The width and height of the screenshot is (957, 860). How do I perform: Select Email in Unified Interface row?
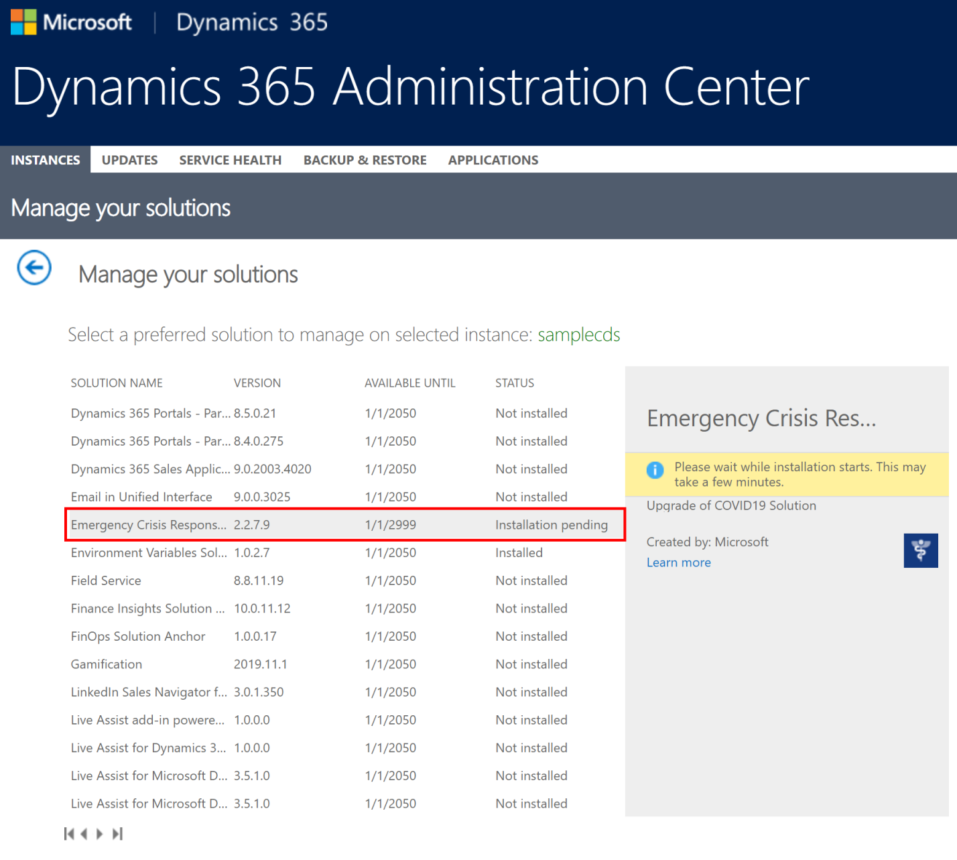345,497
